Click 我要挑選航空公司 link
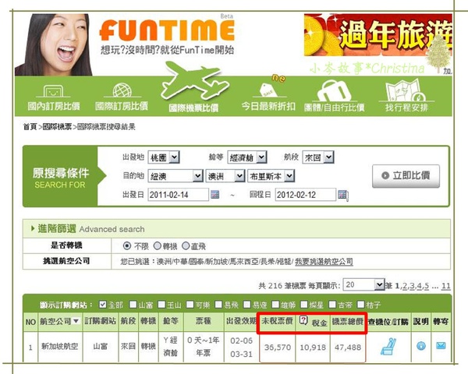 pos(324,262)
